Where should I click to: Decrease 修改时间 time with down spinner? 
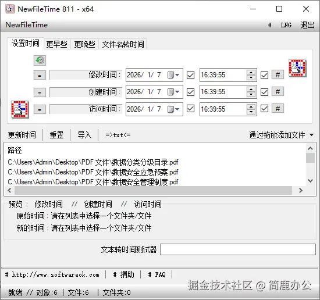[251, 78]
